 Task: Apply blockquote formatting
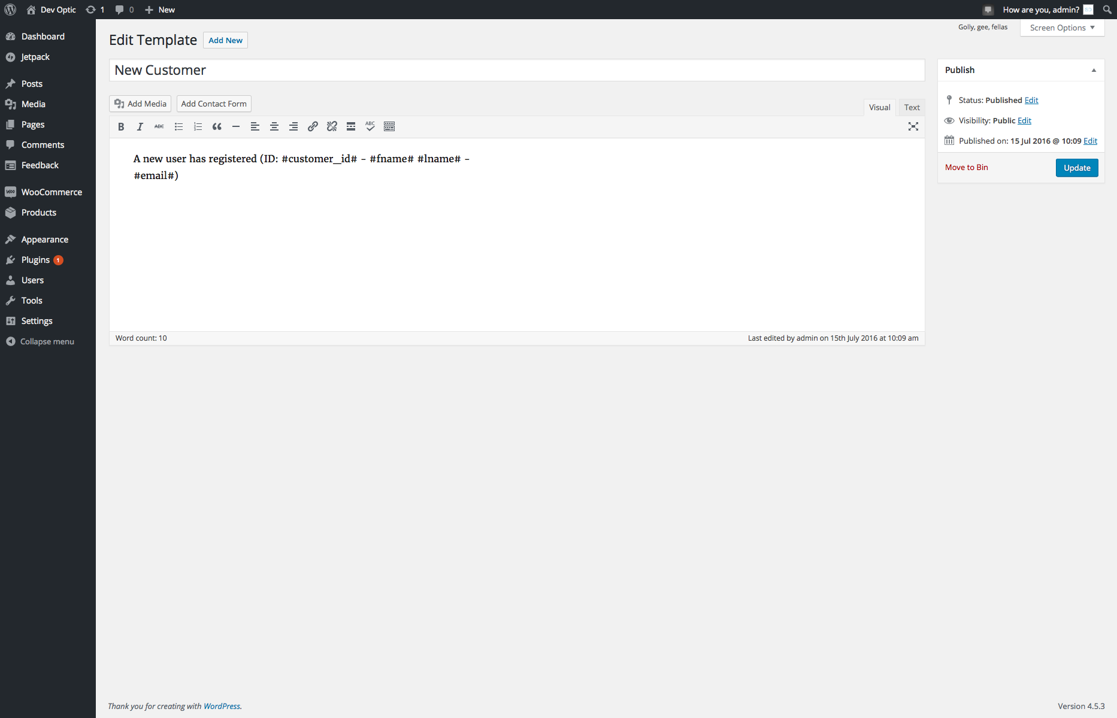point(217,126)
